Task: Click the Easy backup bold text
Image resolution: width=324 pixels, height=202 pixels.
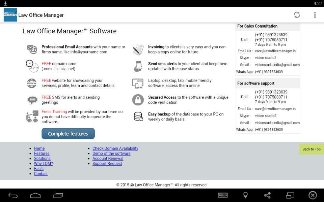Action: pos(159,114)
